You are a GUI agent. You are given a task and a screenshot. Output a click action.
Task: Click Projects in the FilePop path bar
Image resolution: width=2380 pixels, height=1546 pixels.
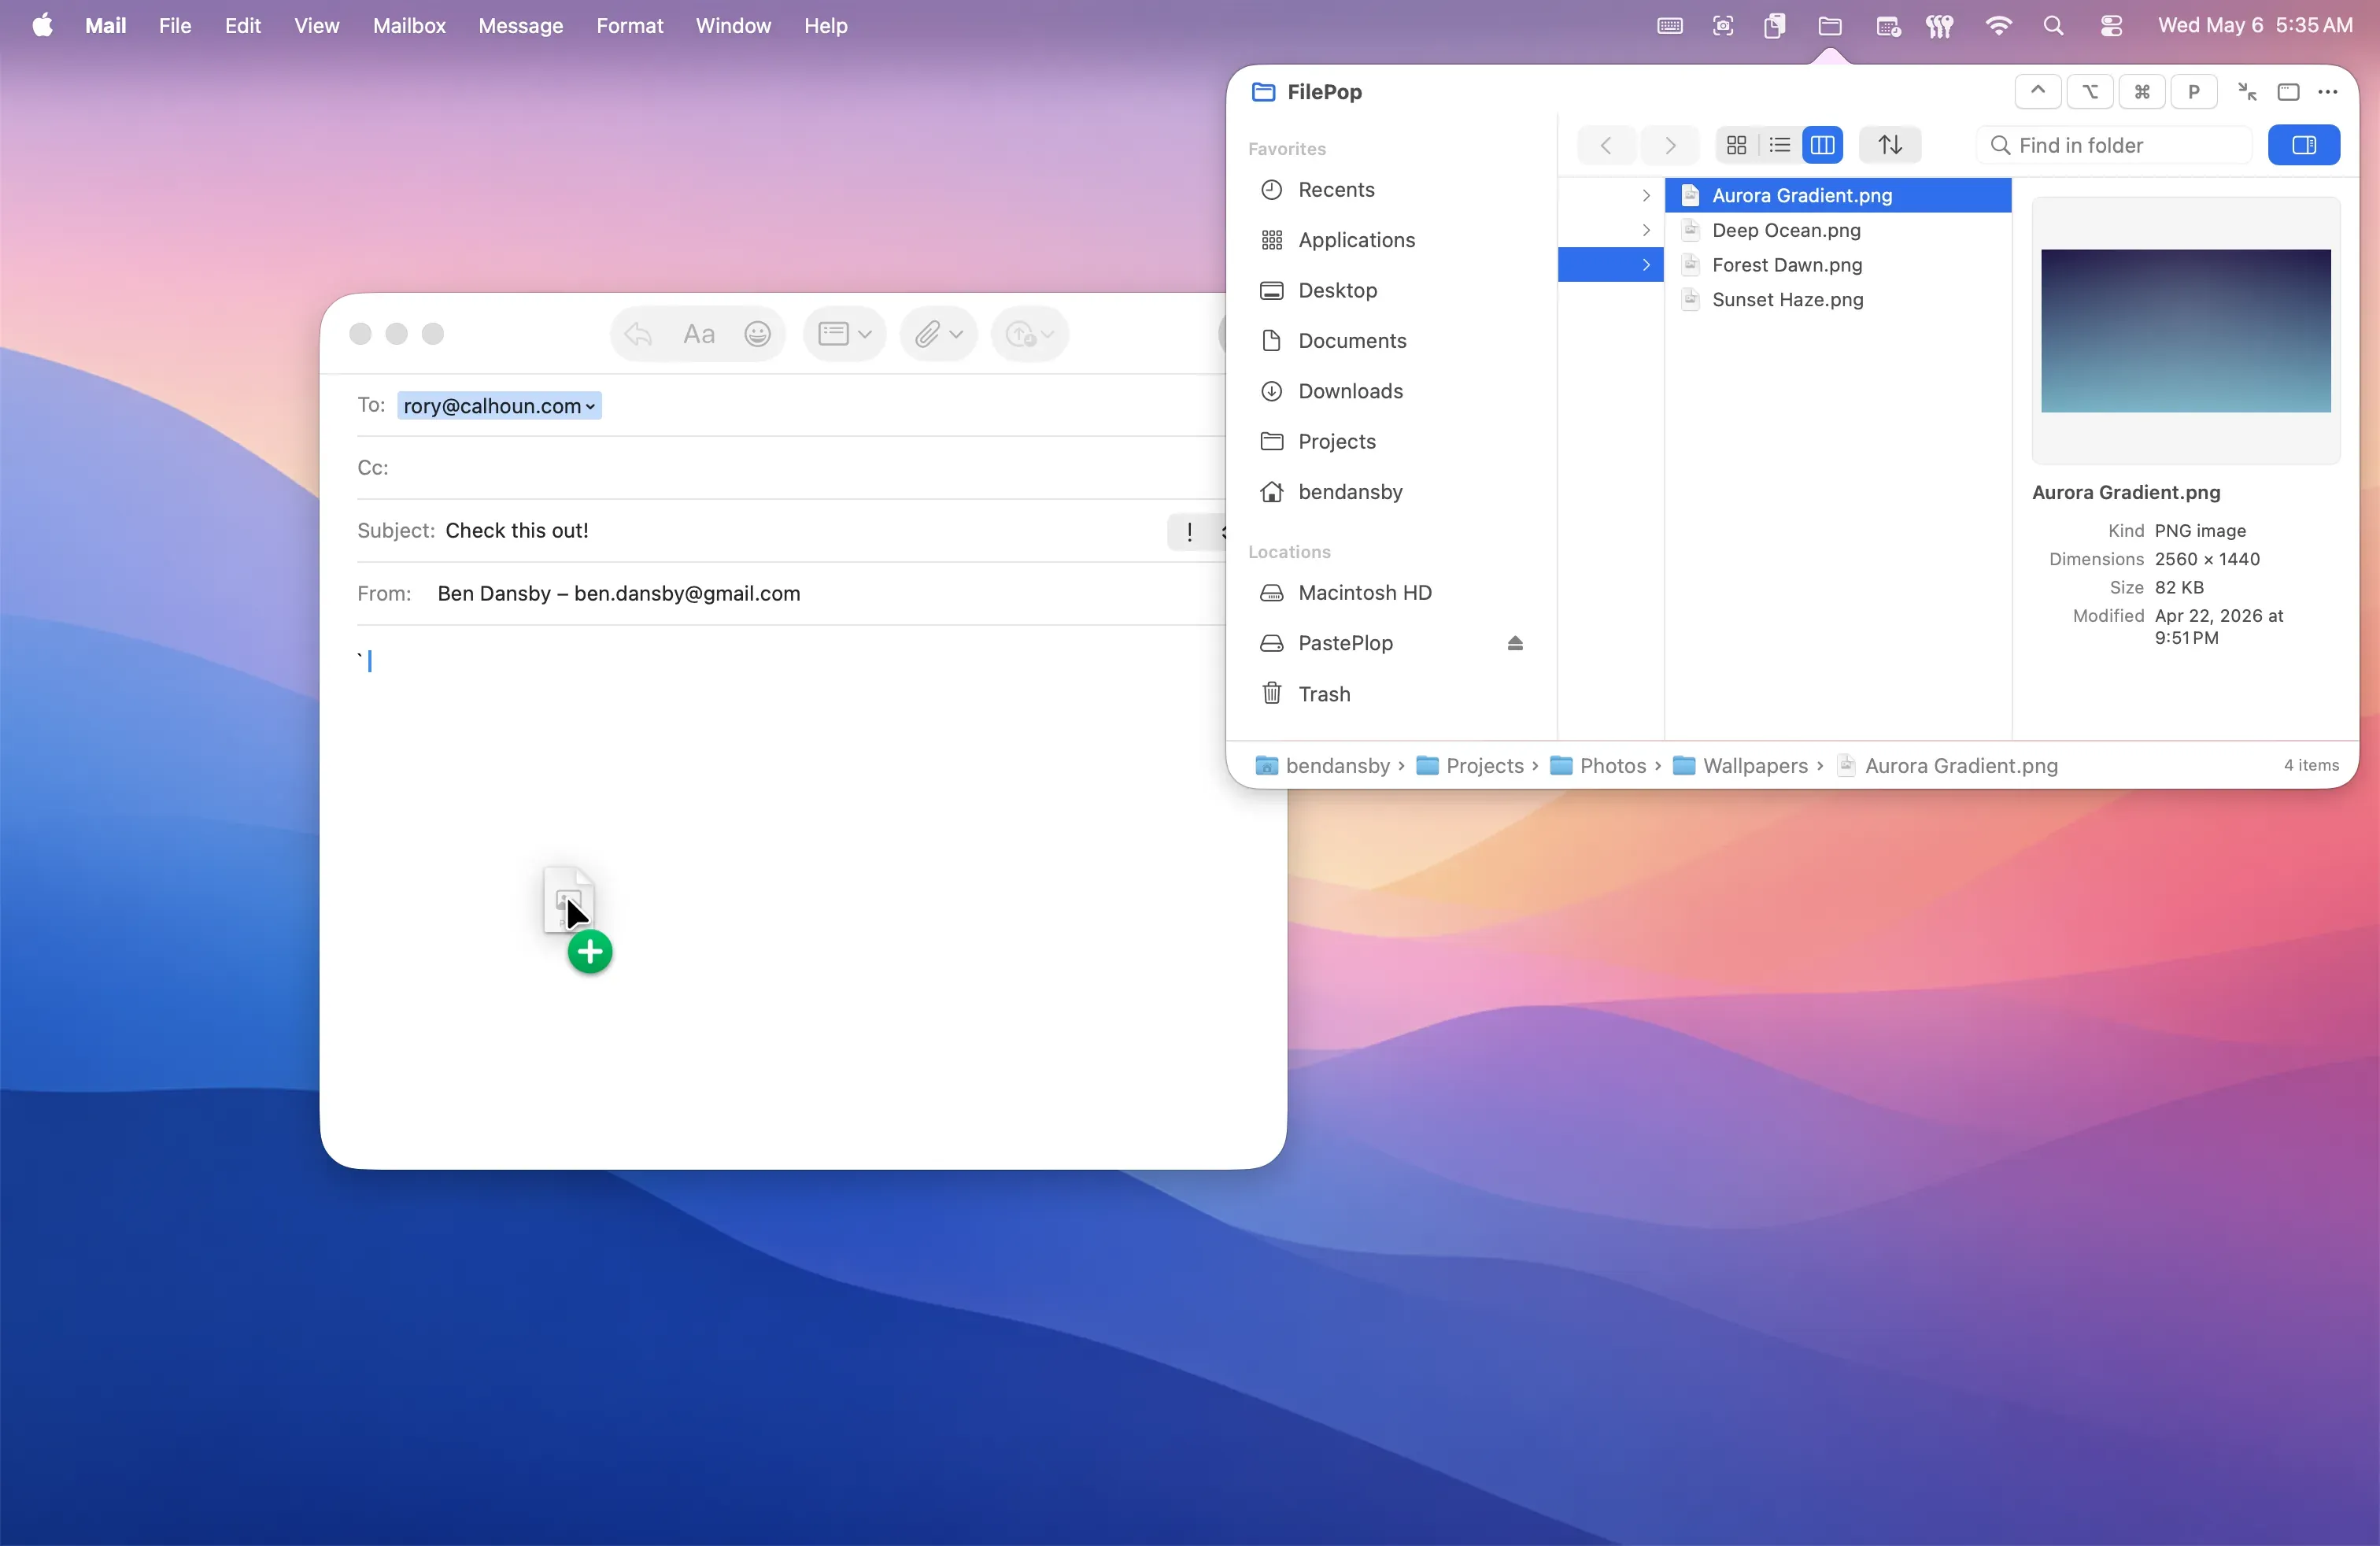1470,765
